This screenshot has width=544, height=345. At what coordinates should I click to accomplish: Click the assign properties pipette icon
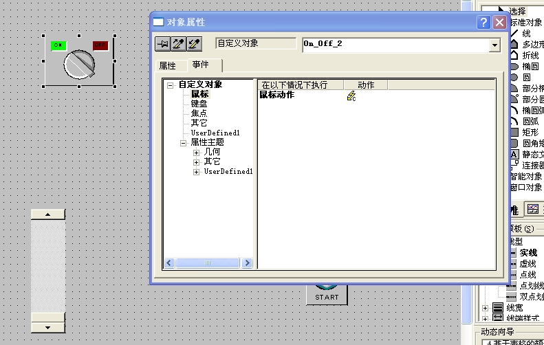(x=194, y=44)
